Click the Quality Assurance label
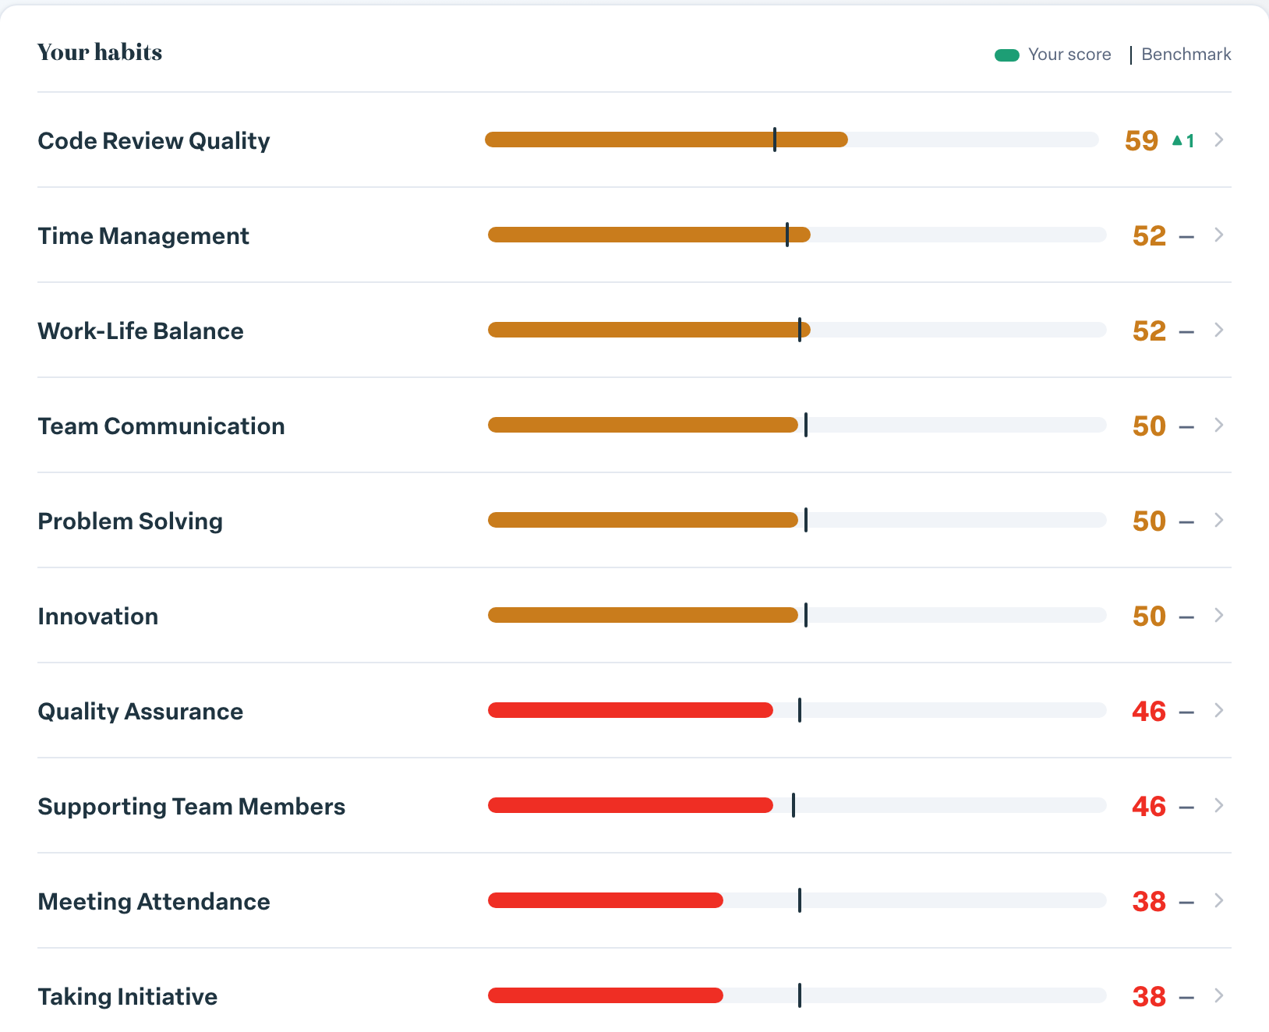This screenshot has height=1032, width=1269. tap(140, 712)
